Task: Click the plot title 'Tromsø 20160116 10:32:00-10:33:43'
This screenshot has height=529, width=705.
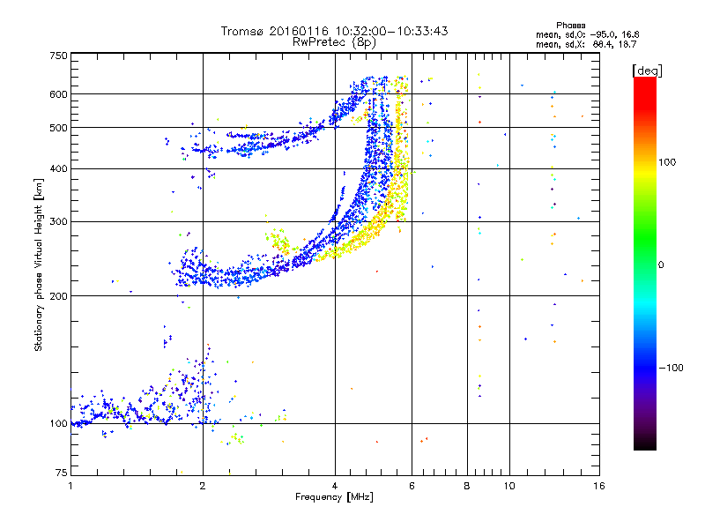Action: click(x=335, y=31)
